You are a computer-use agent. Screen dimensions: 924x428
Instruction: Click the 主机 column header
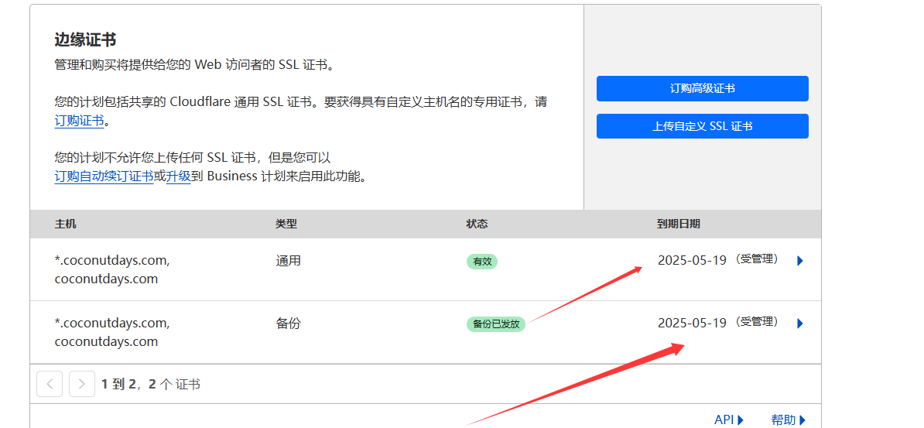point(66,224)
